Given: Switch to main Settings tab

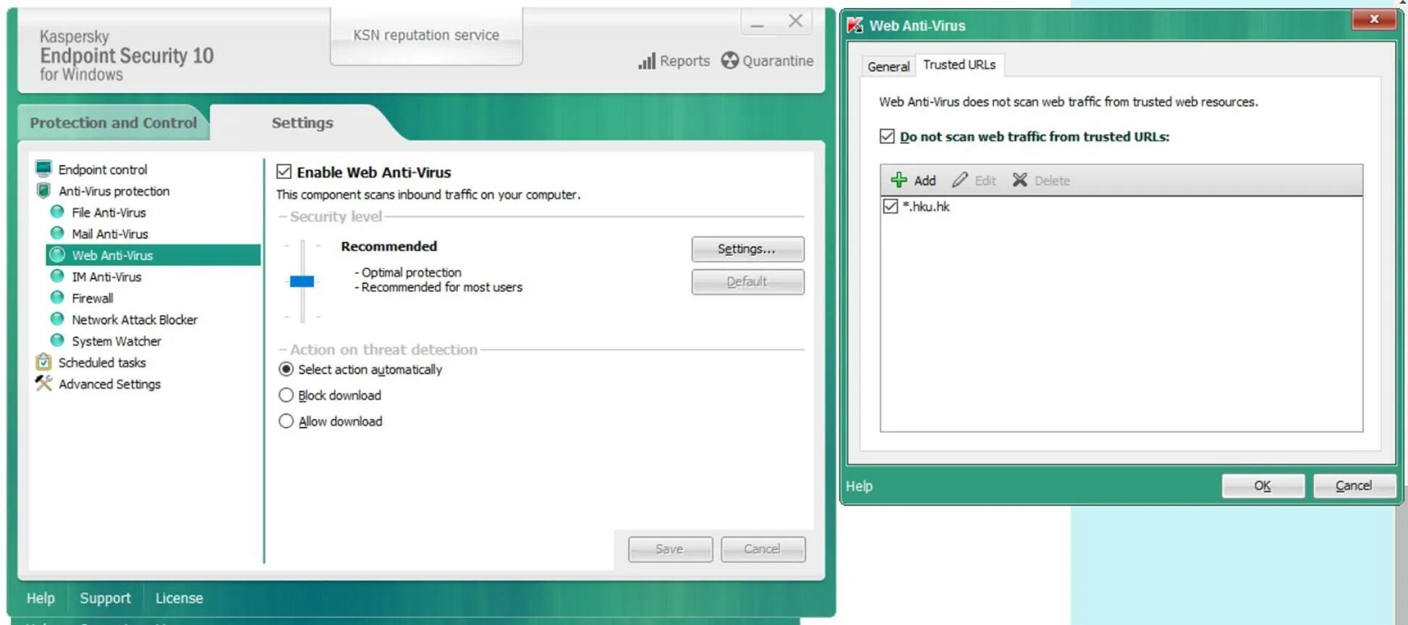Looking at the screenshot, I should [302, 123].
